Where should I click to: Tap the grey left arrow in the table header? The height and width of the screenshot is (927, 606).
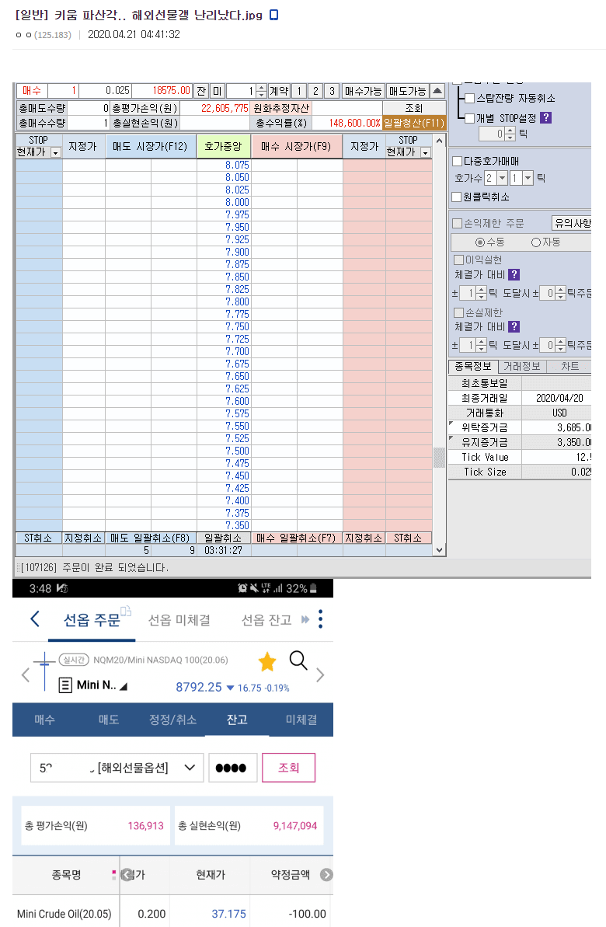pyautogui.click(x=127, y=874)
